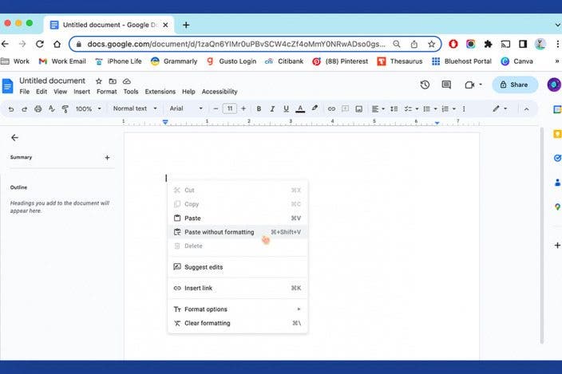Star the Untitled document
The image size is (562, 374).
point(99,81)
